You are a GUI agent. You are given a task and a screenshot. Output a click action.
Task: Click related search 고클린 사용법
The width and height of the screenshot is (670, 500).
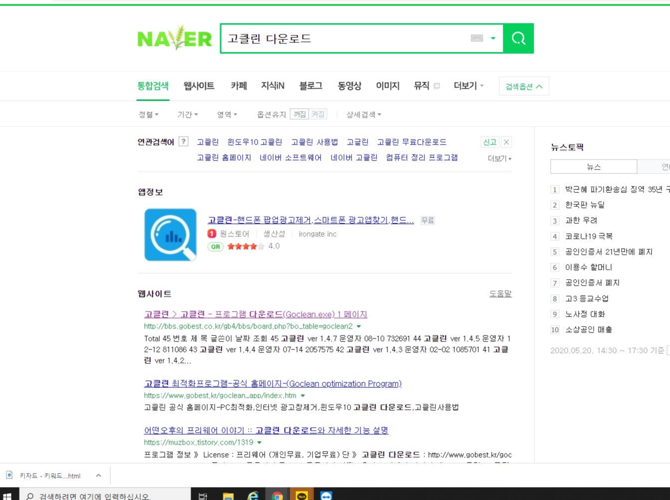pos(315,142)
